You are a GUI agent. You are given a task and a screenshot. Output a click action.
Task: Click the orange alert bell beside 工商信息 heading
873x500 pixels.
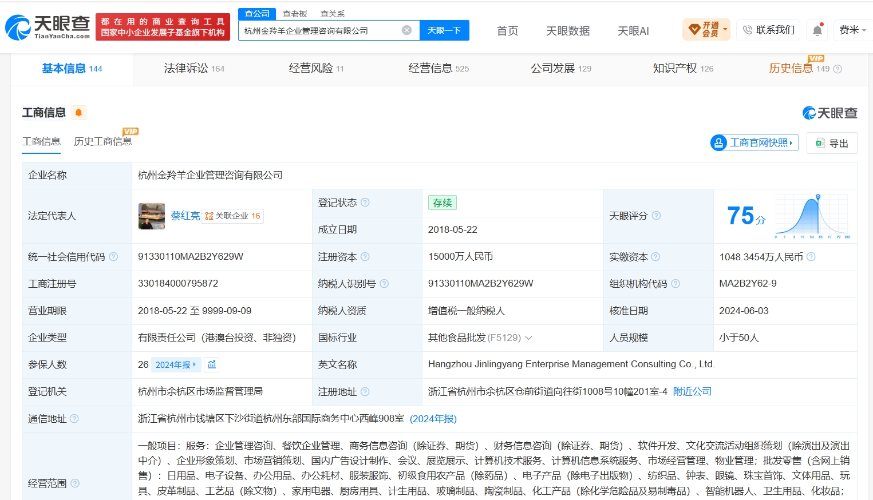pyautogui.click(x=79, y=113)
